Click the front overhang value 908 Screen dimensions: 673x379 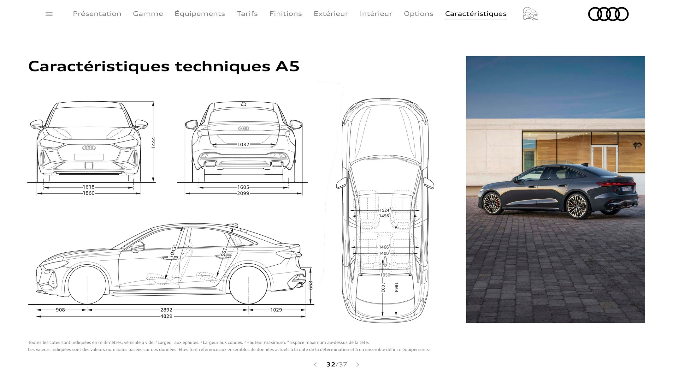[60, 310]
